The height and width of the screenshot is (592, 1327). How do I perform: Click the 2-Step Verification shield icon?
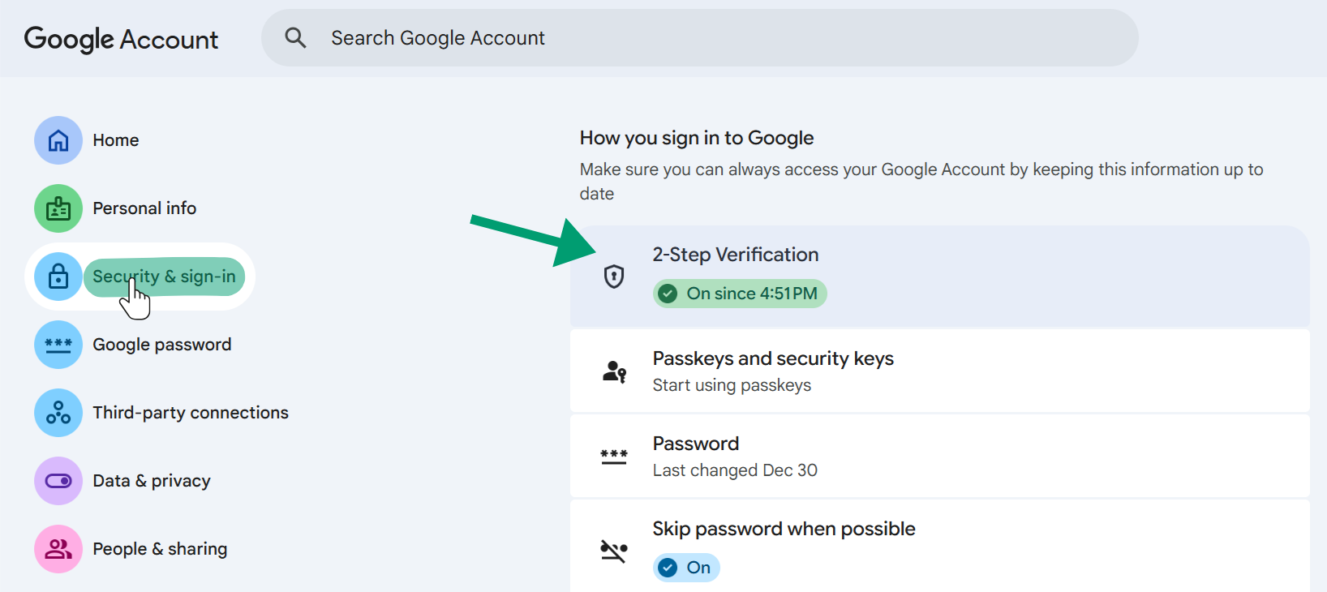tap(614, 277)
